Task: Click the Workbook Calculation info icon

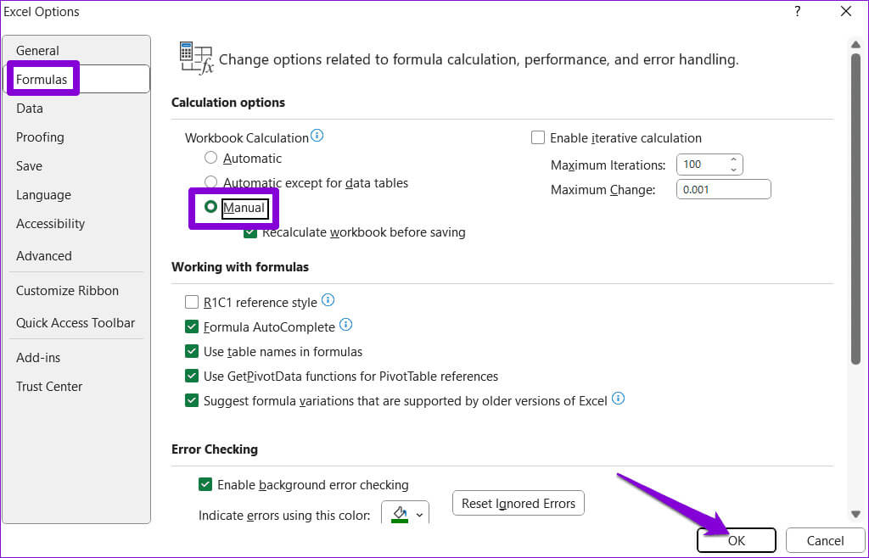Action: pos(317,136)
